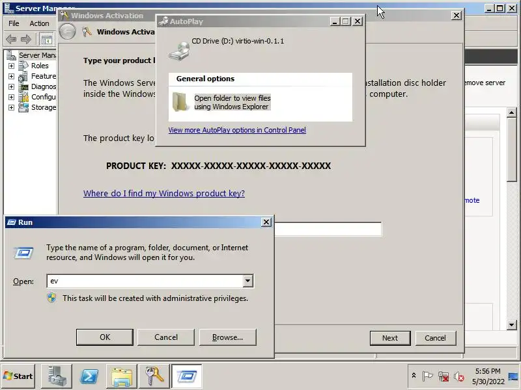Expand the Roles tree node
This screenshot has height=390, width=521.
(11, 66)
